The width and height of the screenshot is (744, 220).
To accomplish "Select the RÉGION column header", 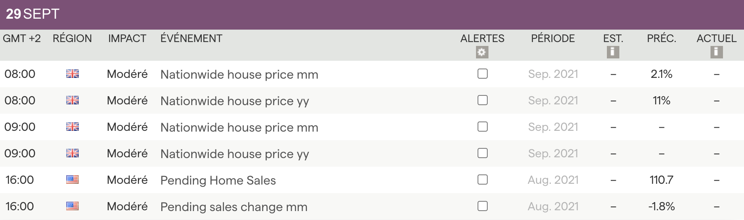I will [x=72, y=39].
